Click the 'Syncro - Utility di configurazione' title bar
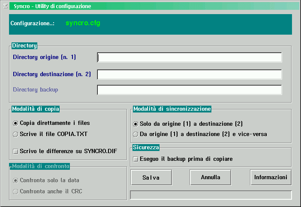 tap(150, 6)
